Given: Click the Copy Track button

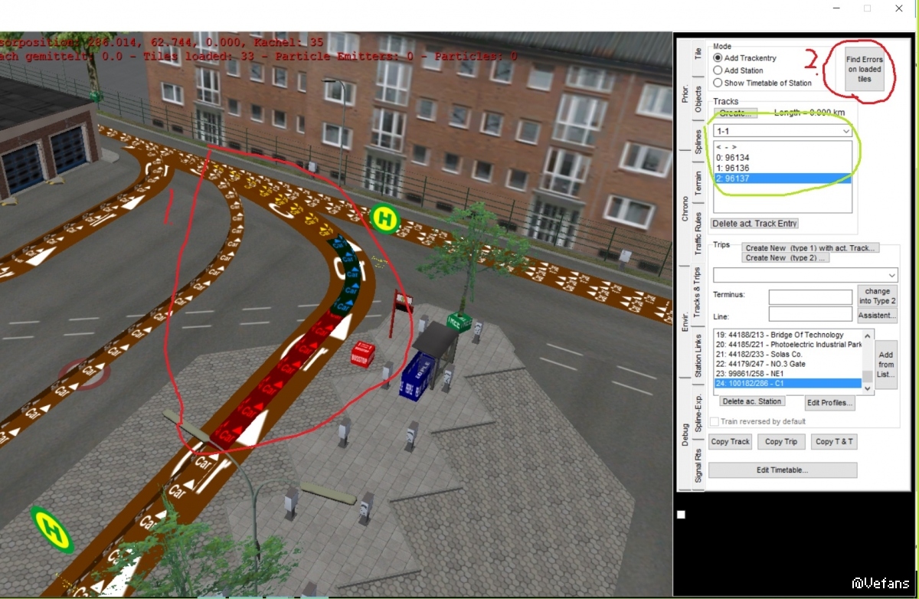Looking at the screenshot, I should 730,441.
